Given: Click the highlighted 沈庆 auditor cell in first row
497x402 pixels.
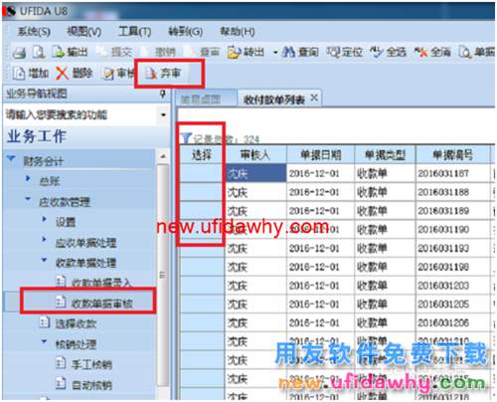Looking at the screenshot, I should (x=255, y=173).
